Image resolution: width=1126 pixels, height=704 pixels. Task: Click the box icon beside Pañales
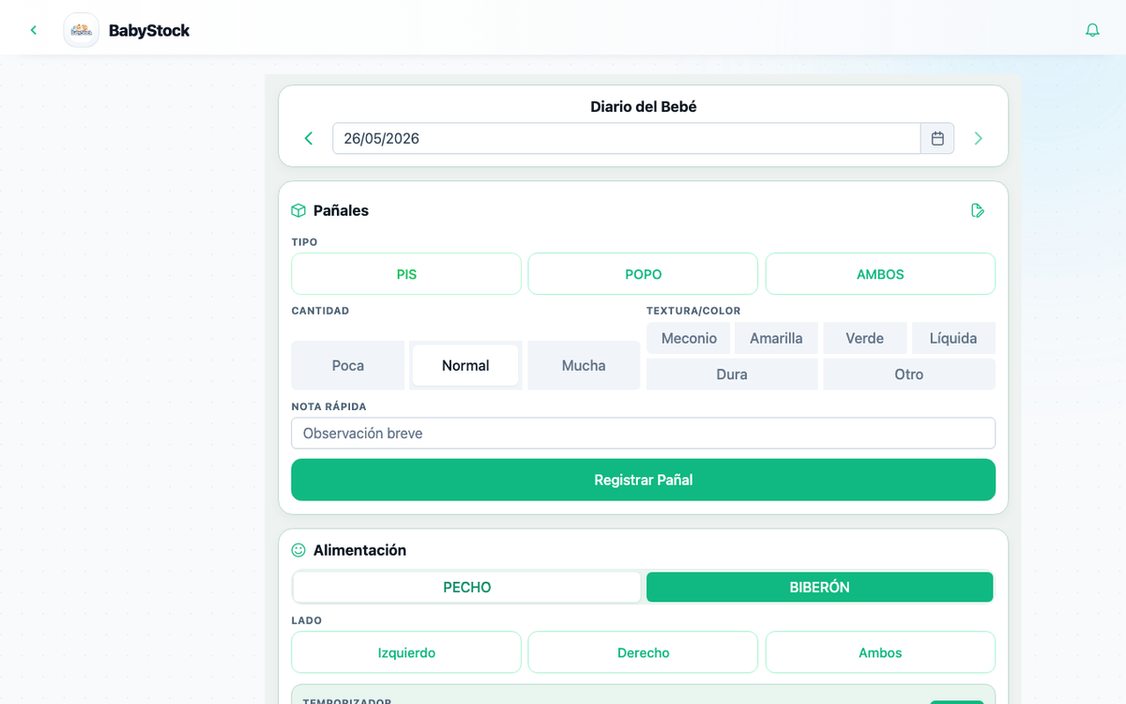[x=298, y=210]
